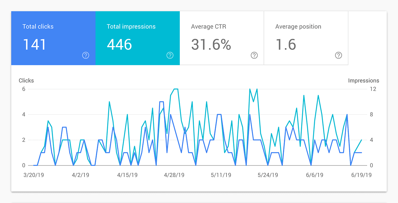The width and height of the screenshot is (398, 203).
Task: Show help for Average position metric
Action: tap(338, 55)
